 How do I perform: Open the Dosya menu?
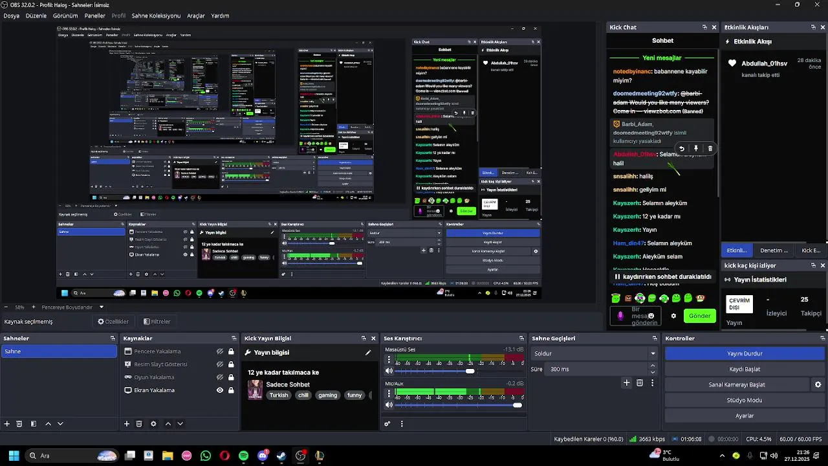(12, 16)
